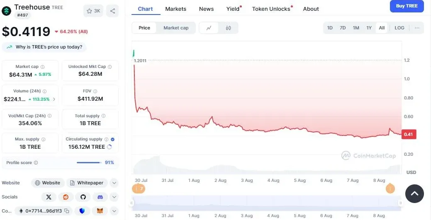Open the Max. supply info icon
This screenshot has height=220, width=431.
click(x=43, y=139)
